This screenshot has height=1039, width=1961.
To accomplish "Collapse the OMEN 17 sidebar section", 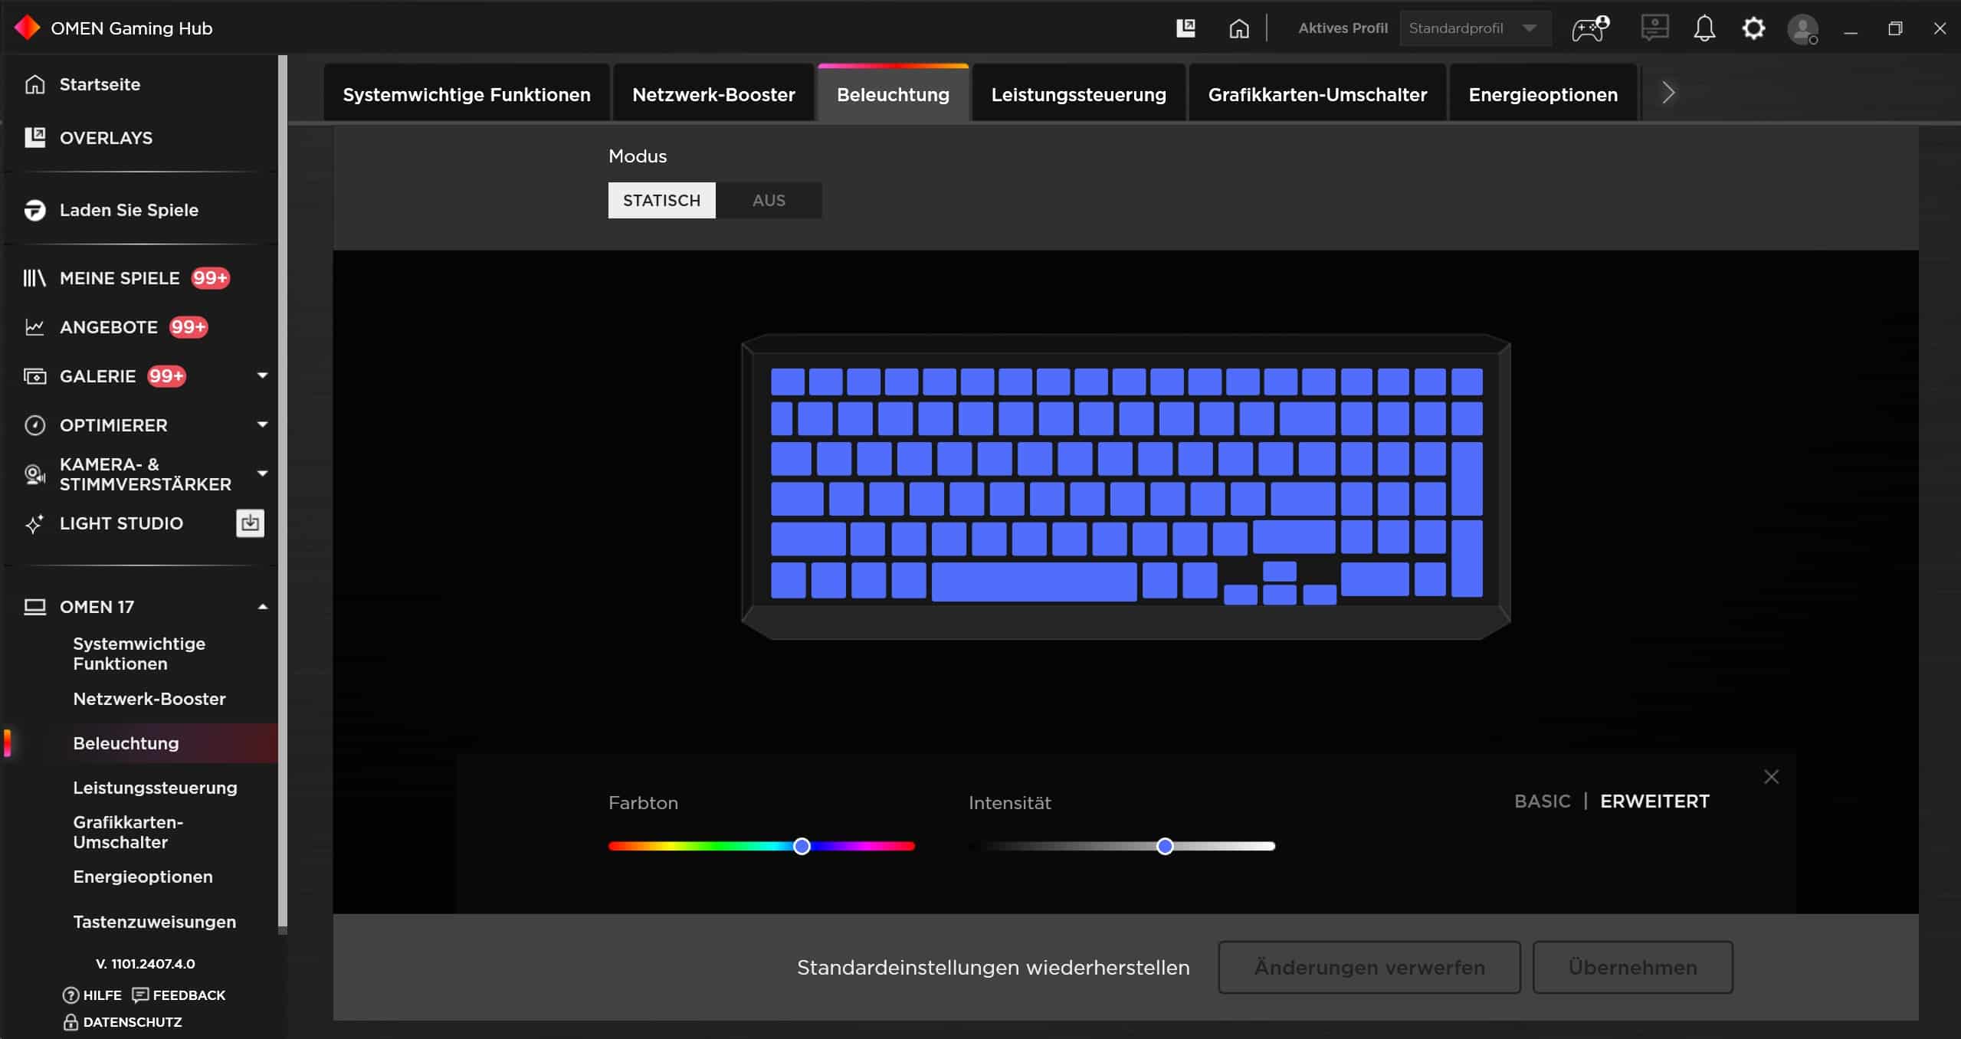I will pyautogui.click(x=262, y=607).
